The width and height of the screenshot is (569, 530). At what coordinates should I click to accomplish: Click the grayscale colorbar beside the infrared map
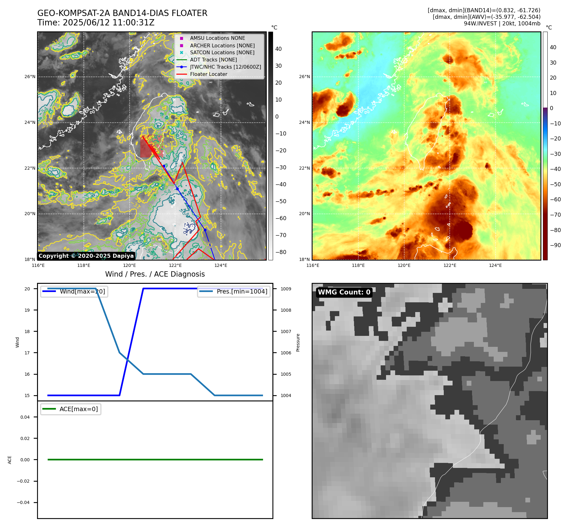(x=271, y=146)
